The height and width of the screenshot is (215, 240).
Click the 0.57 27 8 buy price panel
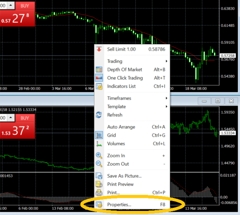coord(17,18)
